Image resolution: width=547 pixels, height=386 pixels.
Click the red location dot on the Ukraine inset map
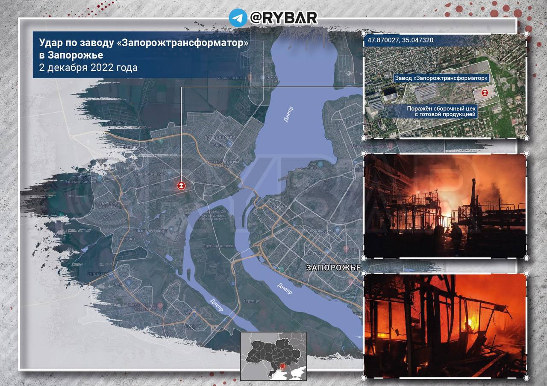click(282, 366)
